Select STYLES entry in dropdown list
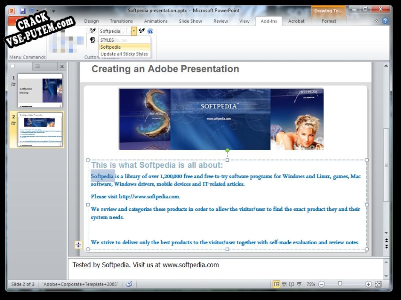Image resolution: width=401 pixels, height=300 pixels. coord(125,40)
